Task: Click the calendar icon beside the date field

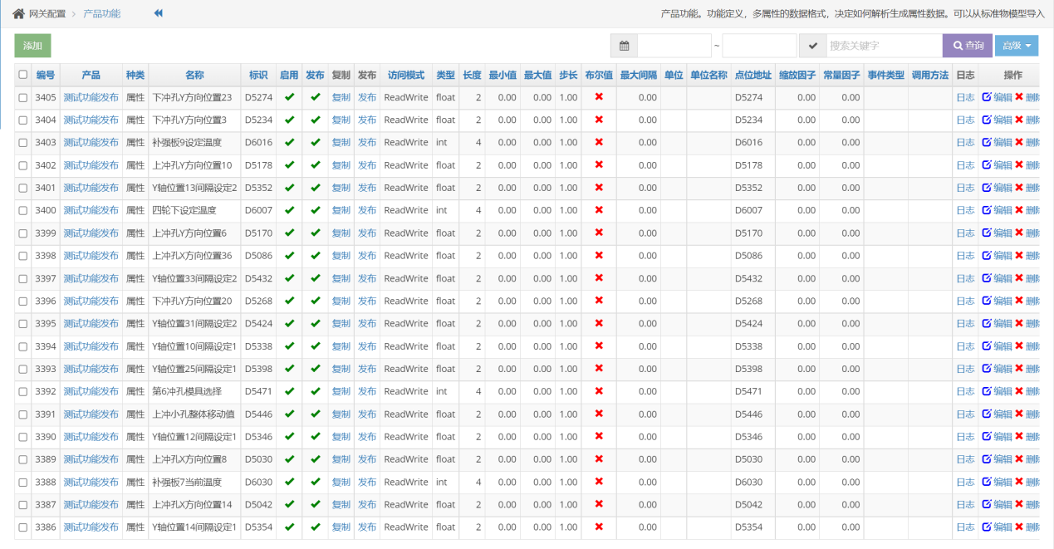Action: [623, 46]
